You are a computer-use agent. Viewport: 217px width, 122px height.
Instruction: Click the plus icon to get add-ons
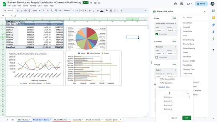(x=213, y=49)
